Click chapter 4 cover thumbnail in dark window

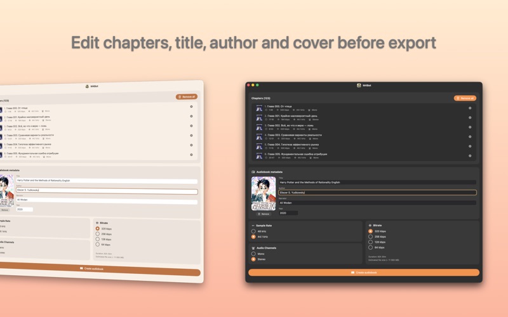(x=259, y=137)
